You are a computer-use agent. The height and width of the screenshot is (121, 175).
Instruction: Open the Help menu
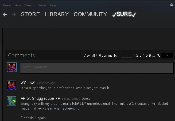pos(53,5)
